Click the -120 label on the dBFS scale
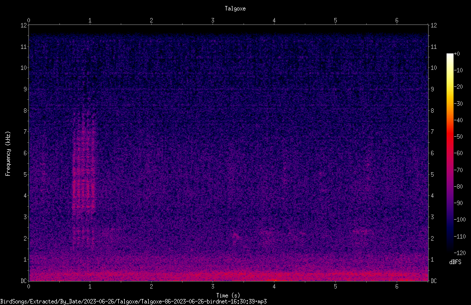471x305 pixels. [x=460, y=253]
